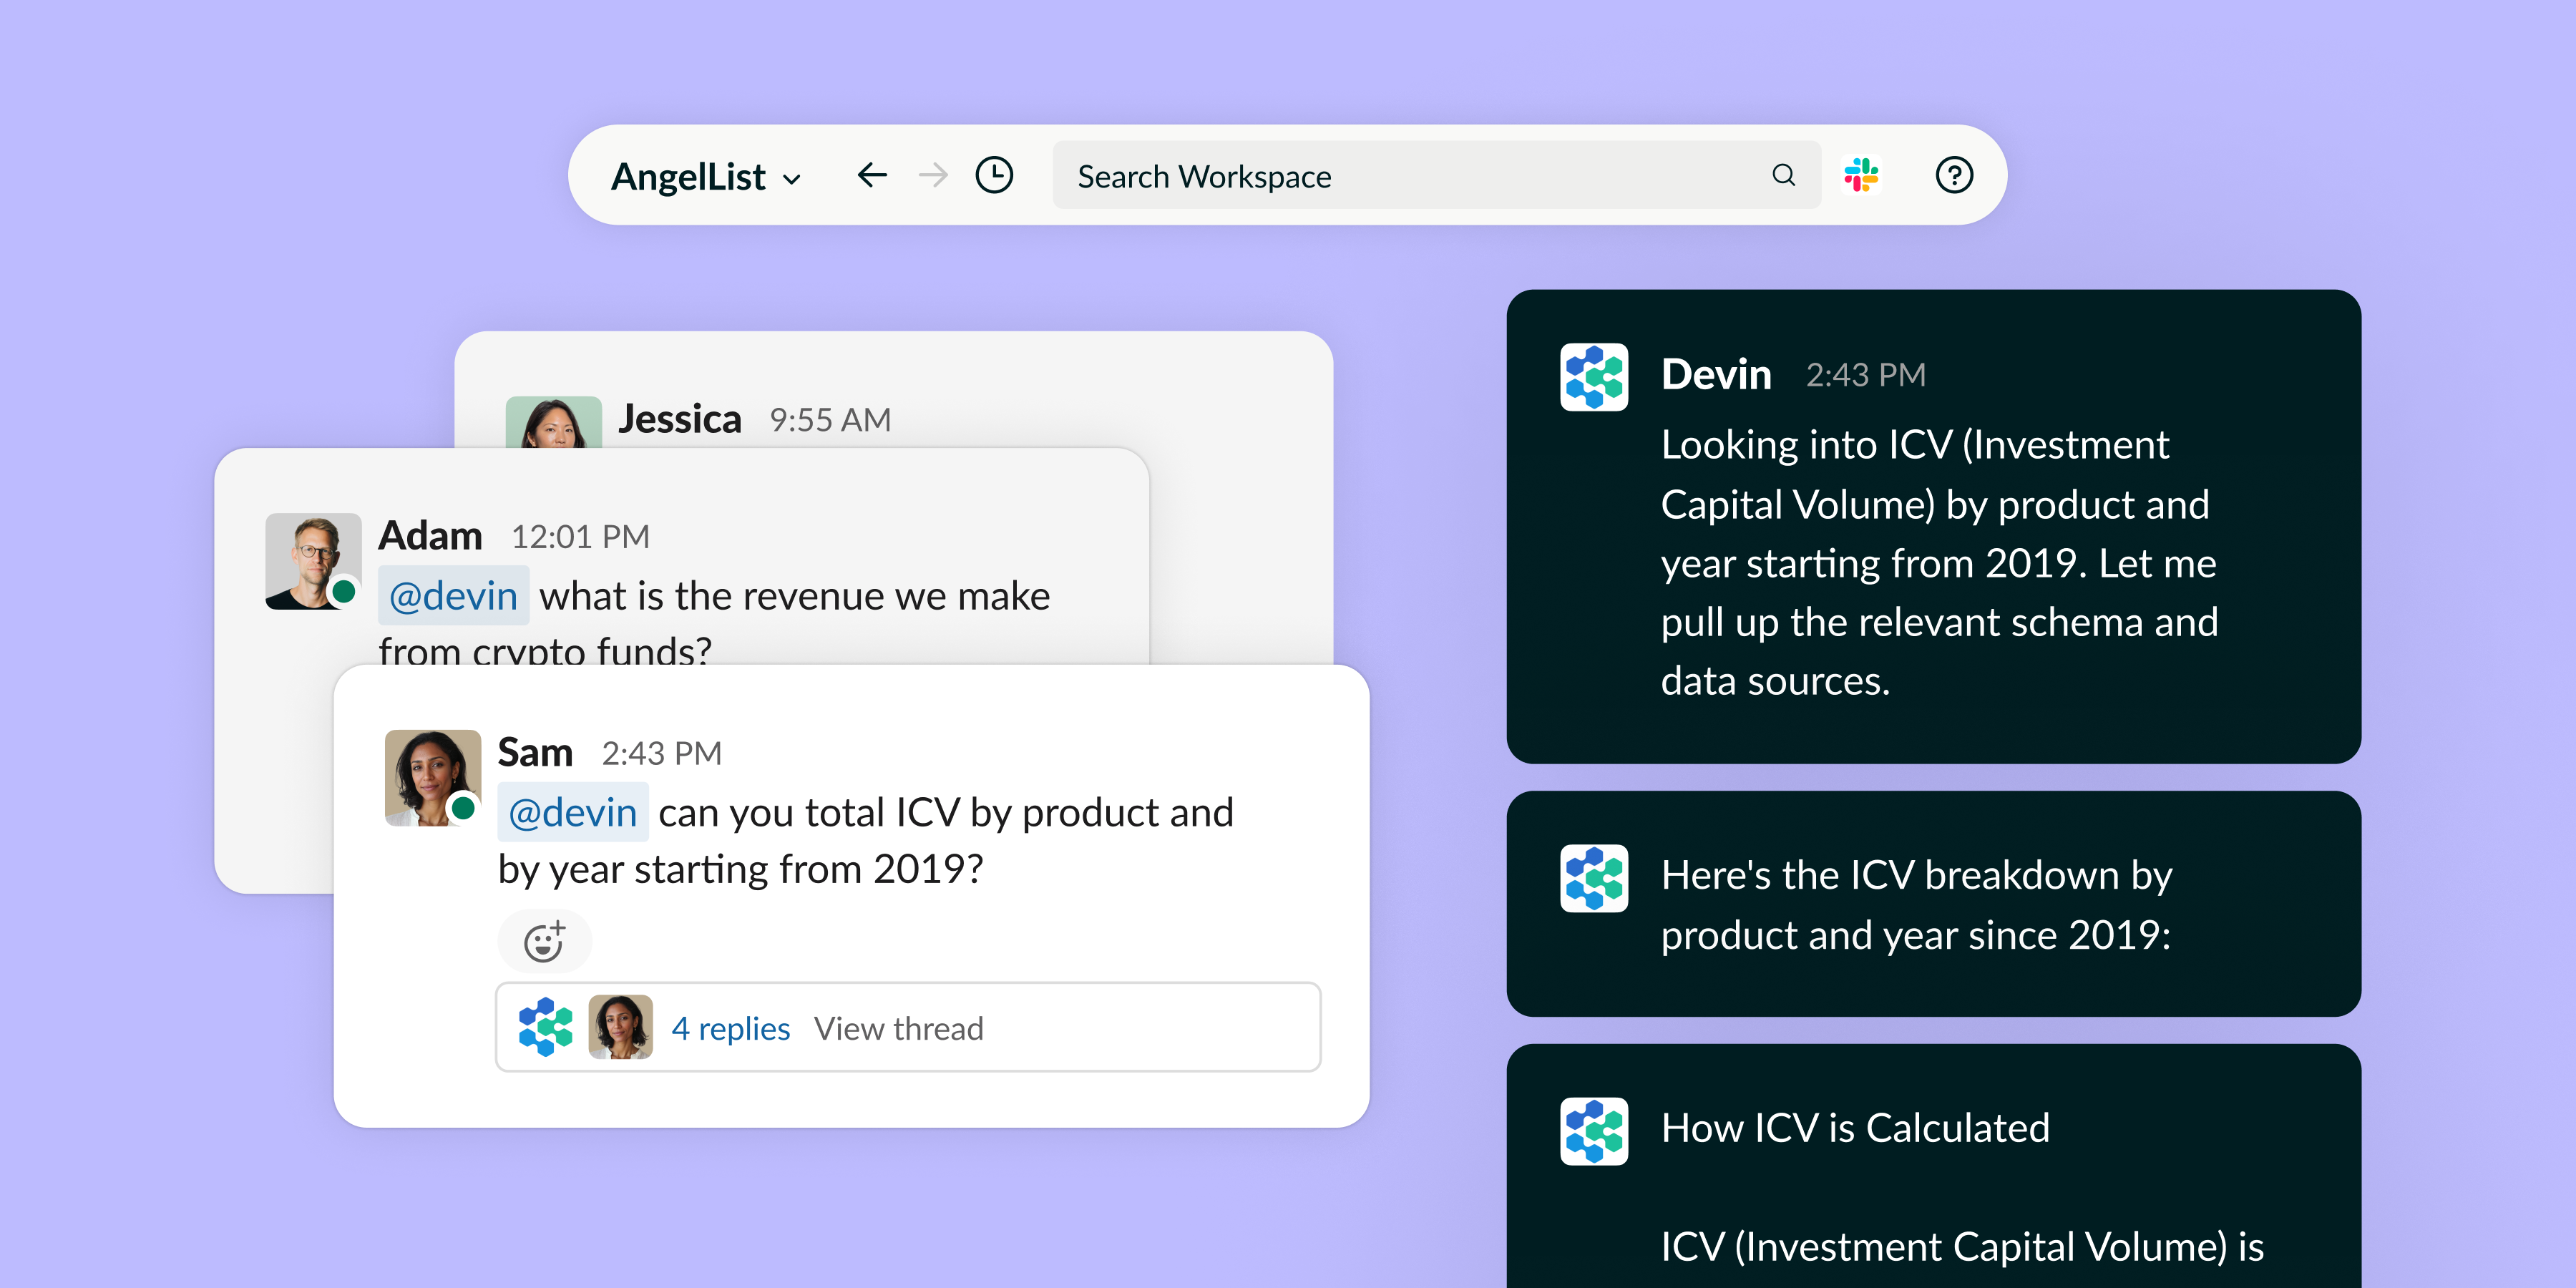
Task: Click the search magnifier icon
Action: pos(1783,175)
